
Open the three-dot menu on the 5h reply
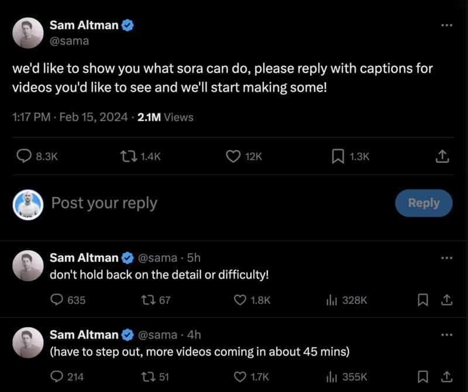point(446,257)
